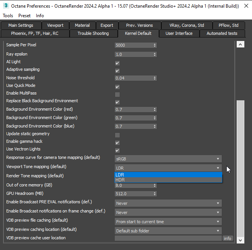Open the Preset menu

(24, 16)
